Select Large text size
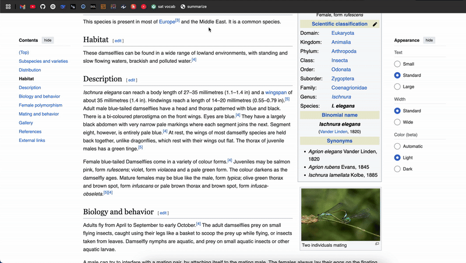 pos(397,87)
